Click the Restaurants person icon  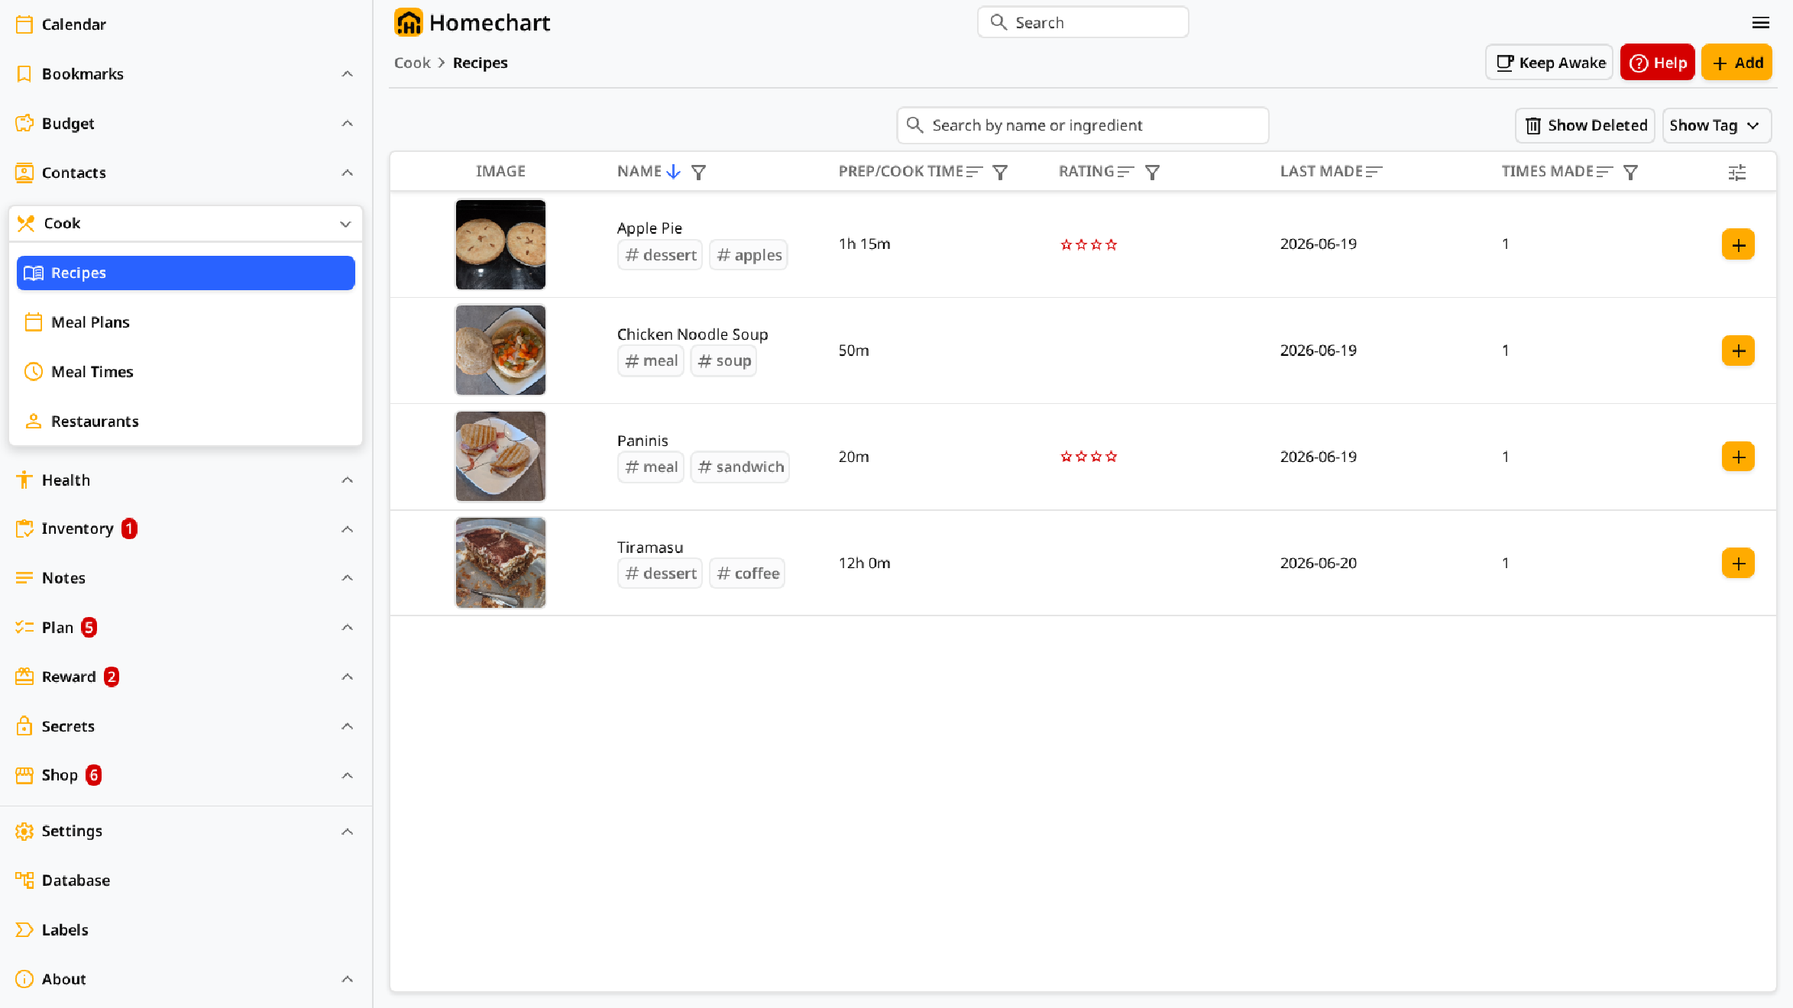click(x=34, y=422)
